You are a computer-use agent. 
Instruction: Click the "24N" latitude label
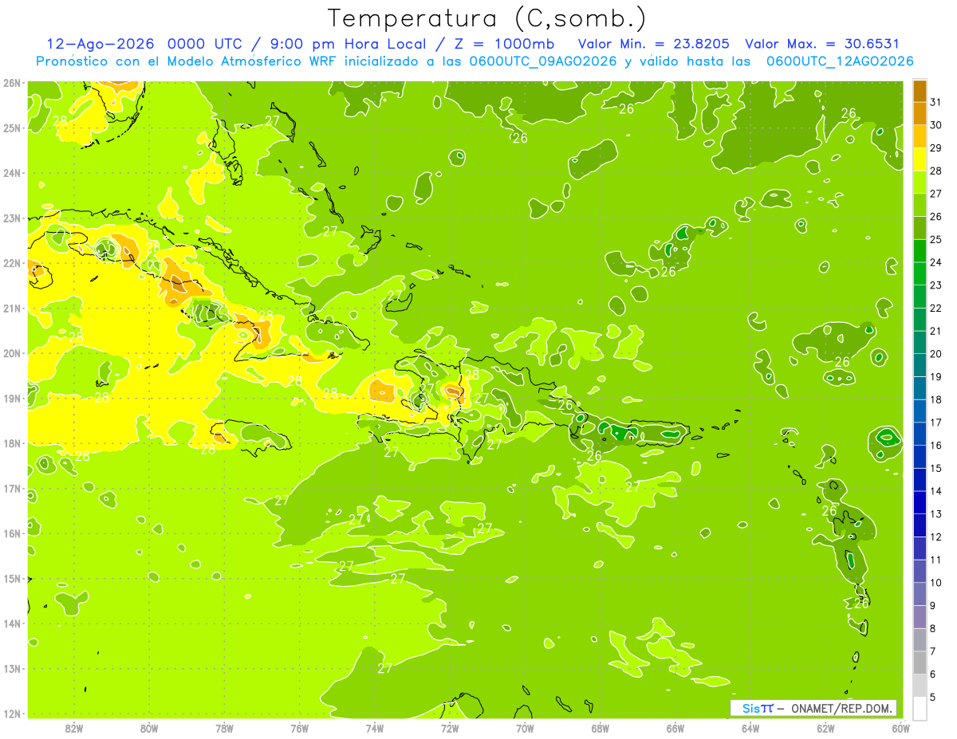12,173
